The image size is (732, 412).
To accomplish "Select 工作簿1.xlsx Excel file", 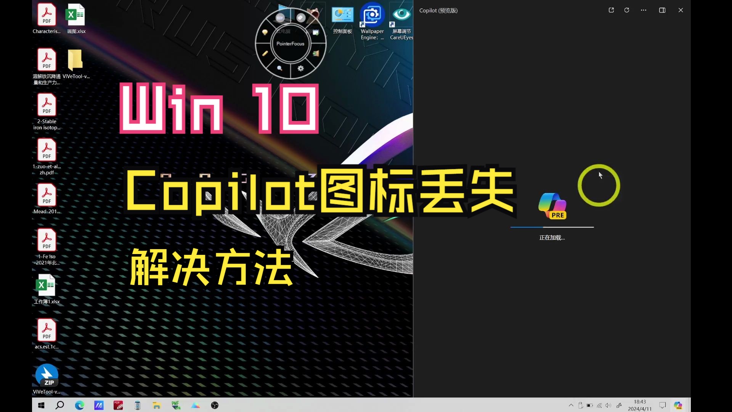I will tap(47, 289).
